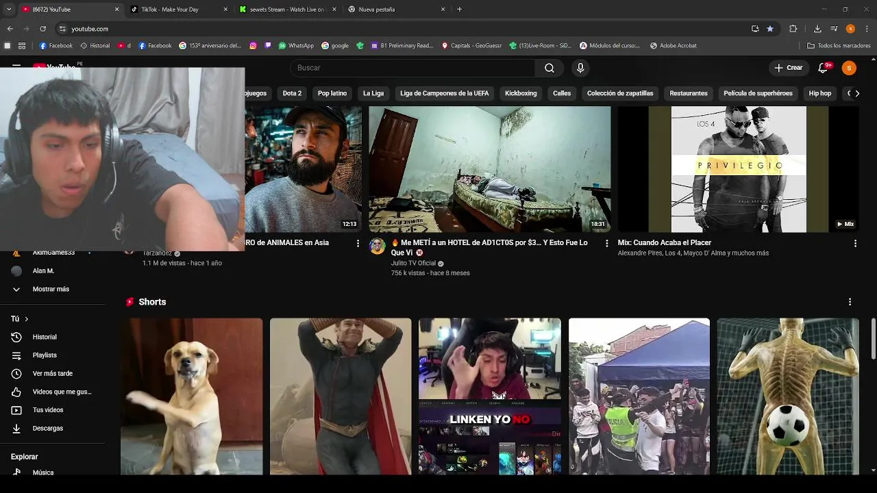The image size is (877, 493).
Task: Open options for Mix: Cuando Acaba el Placer
Action: point(855,243)
